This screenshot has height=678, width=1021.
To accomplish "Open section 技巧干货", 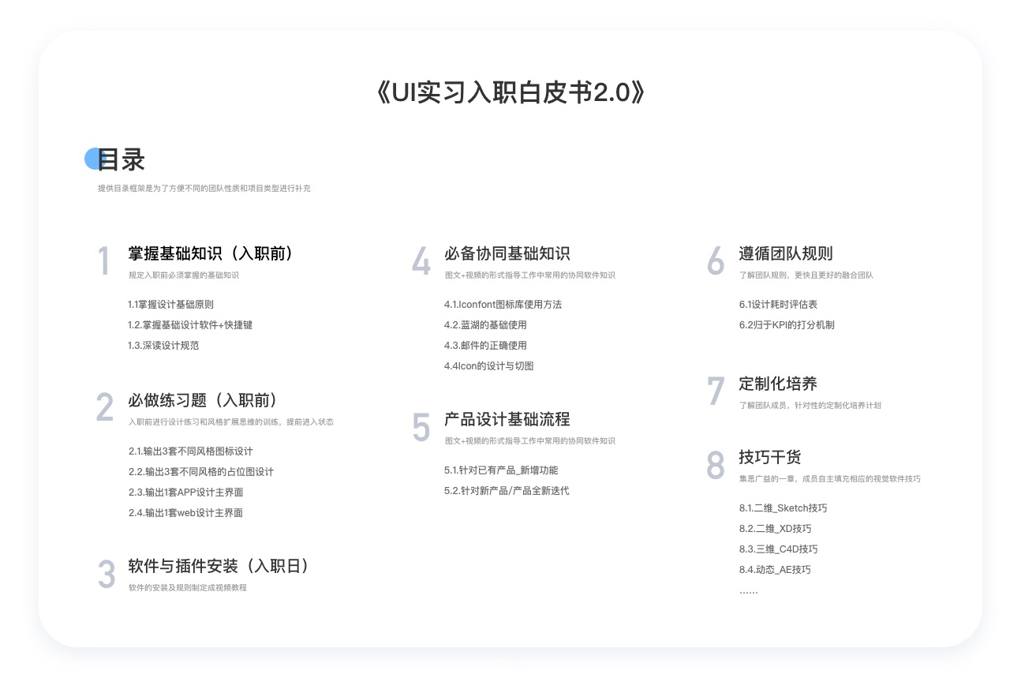I will coord(770,457).
